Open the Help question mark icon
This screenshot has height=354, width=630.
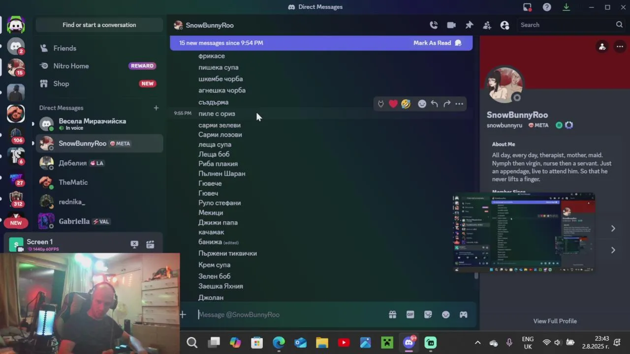click(x=547, y=7)
